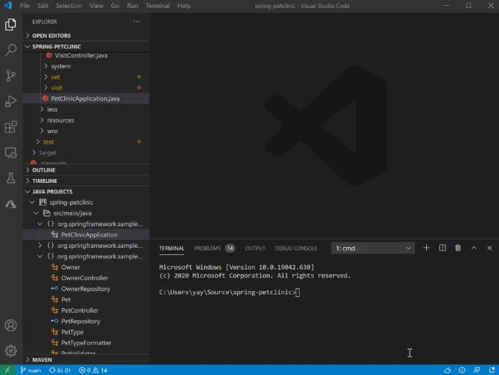This screenshot has height=375, width=499.
Task: Select PetClinicApplication class in Java Projects
Action: [x=86, y=235]
